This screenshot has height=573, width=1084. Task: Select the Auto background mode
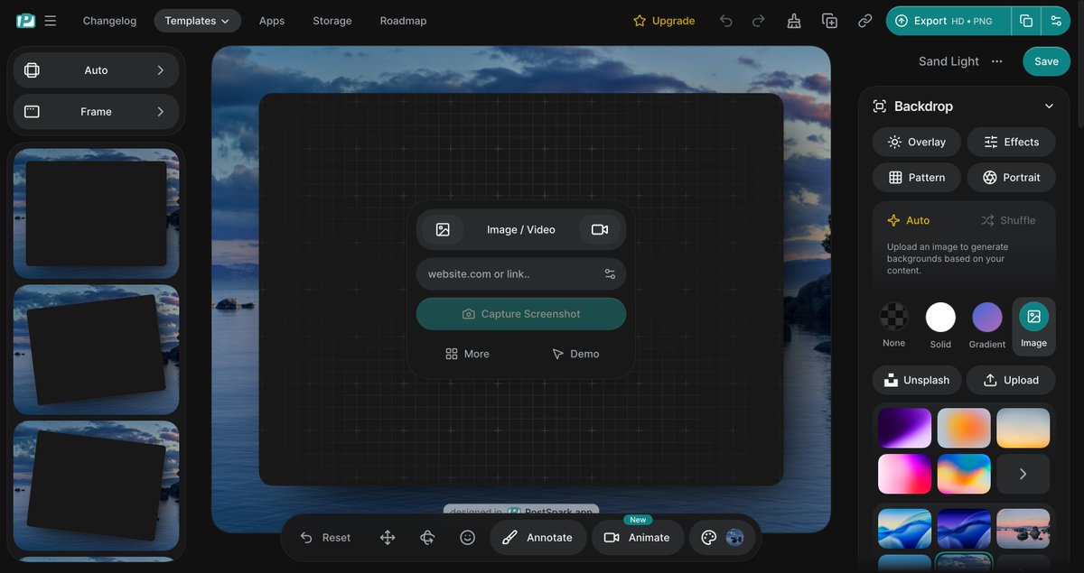point(909,220)
